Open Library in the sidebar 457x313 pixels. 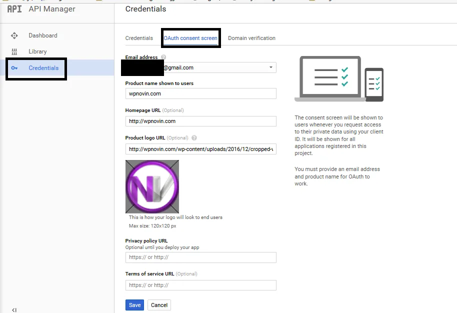point(37,51)
